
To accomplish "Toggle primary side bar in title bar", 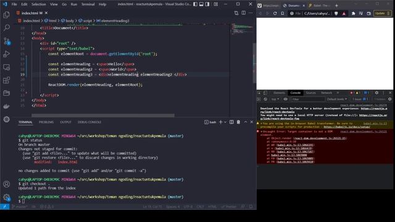I will [x=196, y=4].
